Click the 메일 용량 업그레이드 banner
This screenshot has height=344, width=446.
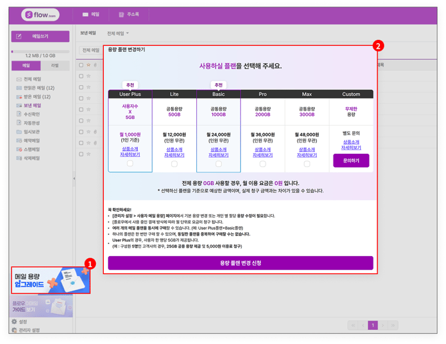(x=51, y=280)
